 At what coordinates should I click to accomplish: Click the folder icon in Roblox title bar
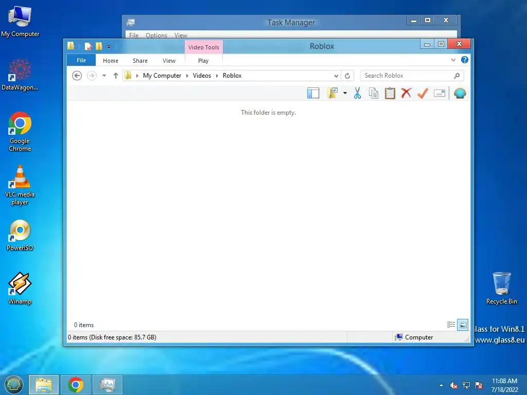click(71, 46)
